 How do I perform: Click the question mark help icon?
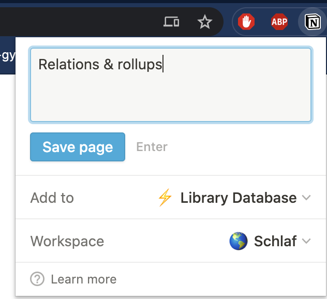[37, 279]
